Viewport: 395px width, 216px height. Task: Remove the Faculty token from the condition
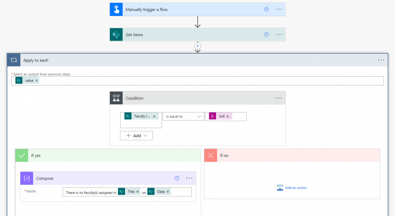[154, 116]
